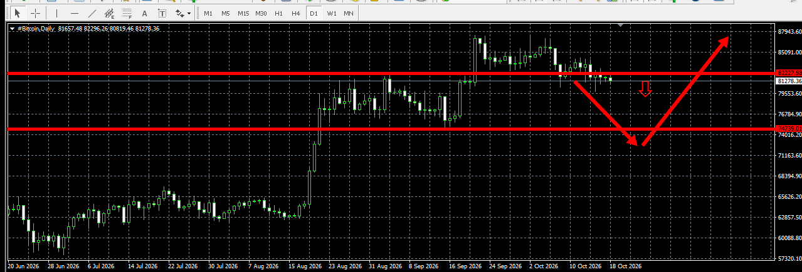Viewport: 802px width, 272px height.
Task: Click the 71163.60 price scale value
Action: (x=789, y=155)
